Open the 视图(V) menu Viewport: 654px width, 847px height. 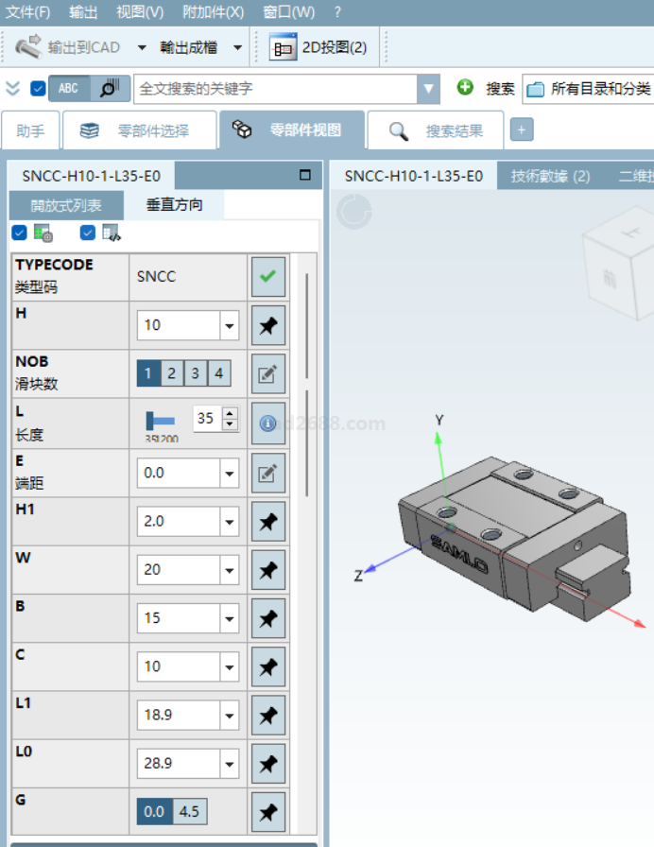tap(140, 12)
